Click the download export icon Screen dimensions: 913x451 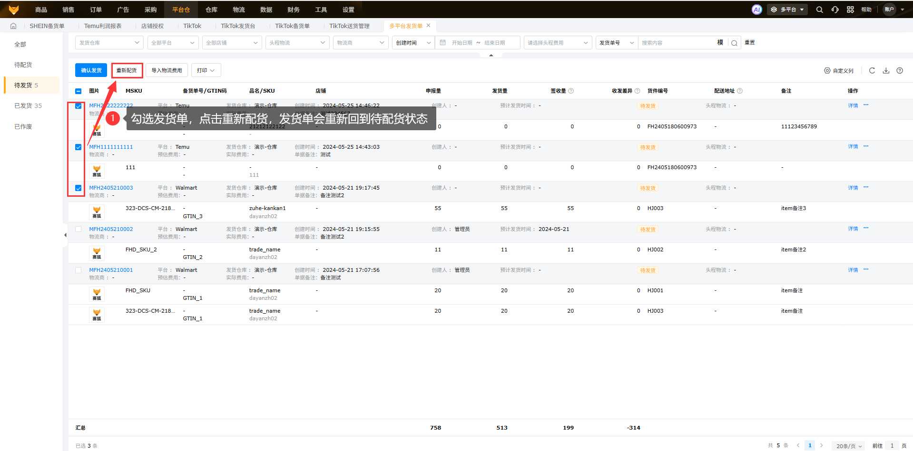click(x=886, y=70)
